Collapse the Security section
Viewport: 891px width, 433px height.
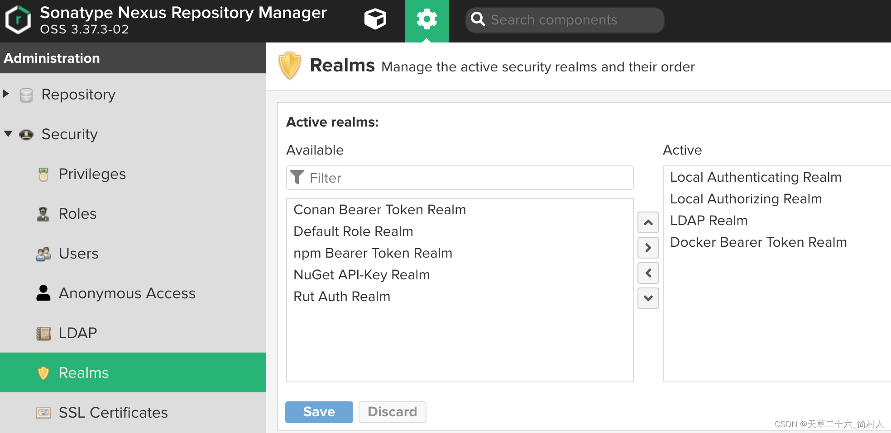pyautogui.click(x=7, y=133)
